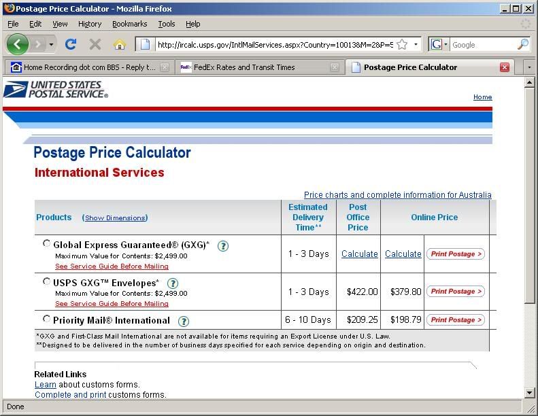538x416 pixels.
Task: Click the United States Postal Service logo
Action: [56, 89]
